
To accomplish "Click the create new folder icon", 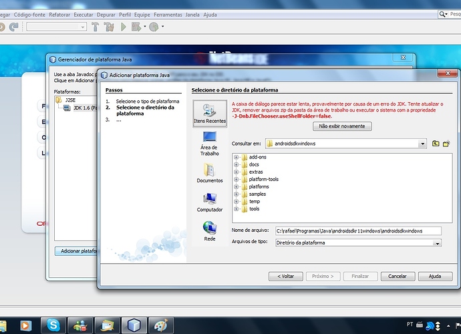I will [446, 144].
